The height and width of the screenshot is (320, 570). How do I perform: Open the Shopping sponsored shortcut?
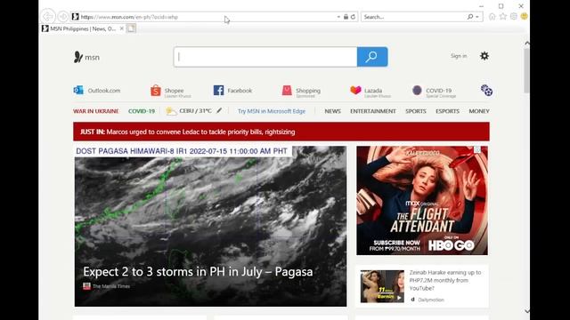301,91
